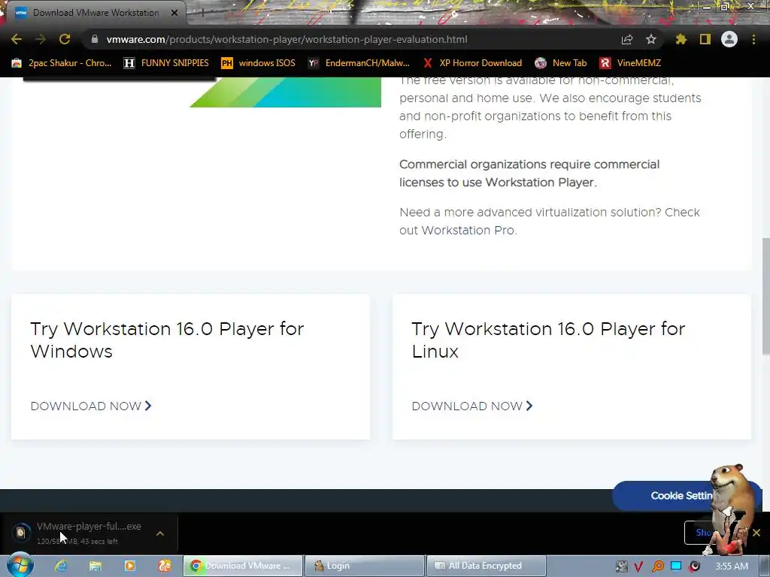The image size is (770, 577).
Task: Open the Windows Start orb
Action: click(x=20, y=565)
